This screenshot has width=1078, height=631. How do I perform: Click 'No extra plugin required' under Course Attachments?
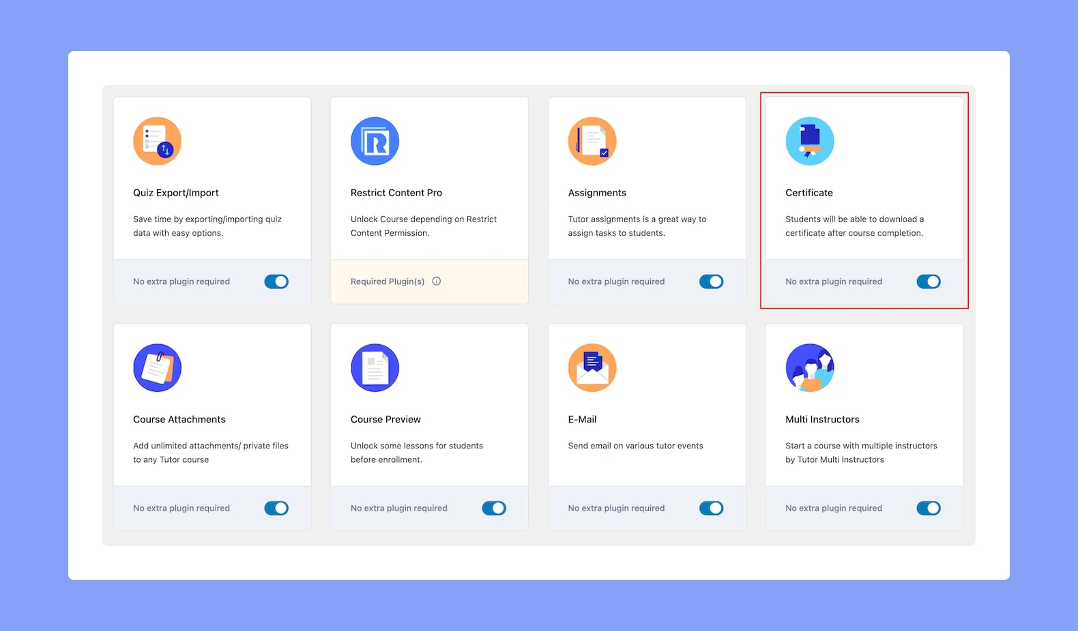181,508
